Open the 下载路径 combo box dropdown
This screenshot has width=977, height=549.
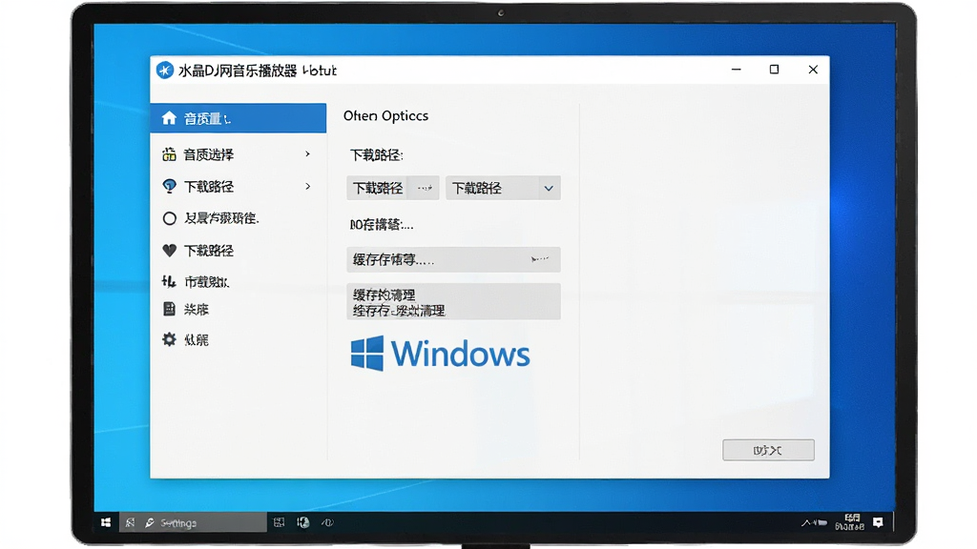pos(503,188)
